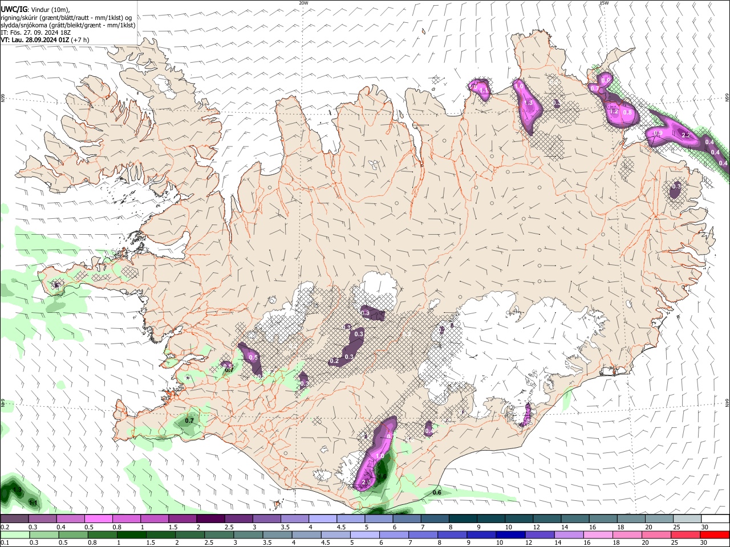Click the VT: Lau. 28.09.2024 01Z valid time
Screen dimensions: 730x547
(x=35, y=40)
